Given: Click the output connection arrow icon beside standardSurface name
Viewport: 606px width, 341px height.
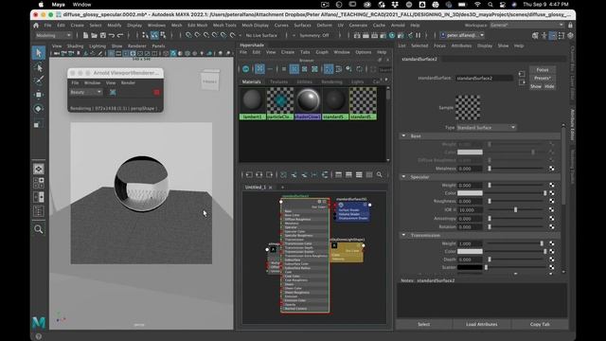Looking at the screenshot, I should tap(522, 82).
